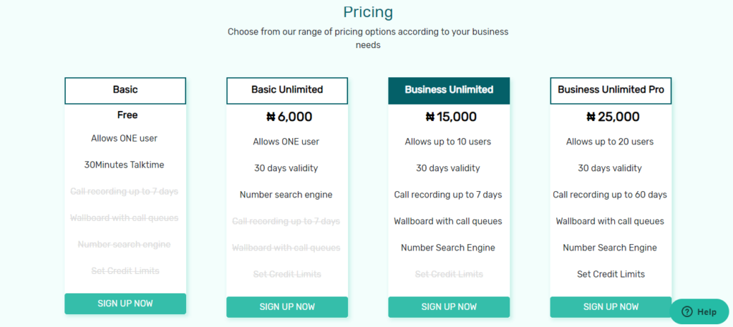
Task: Click the Free price label
Action: [x=127, y=114]
